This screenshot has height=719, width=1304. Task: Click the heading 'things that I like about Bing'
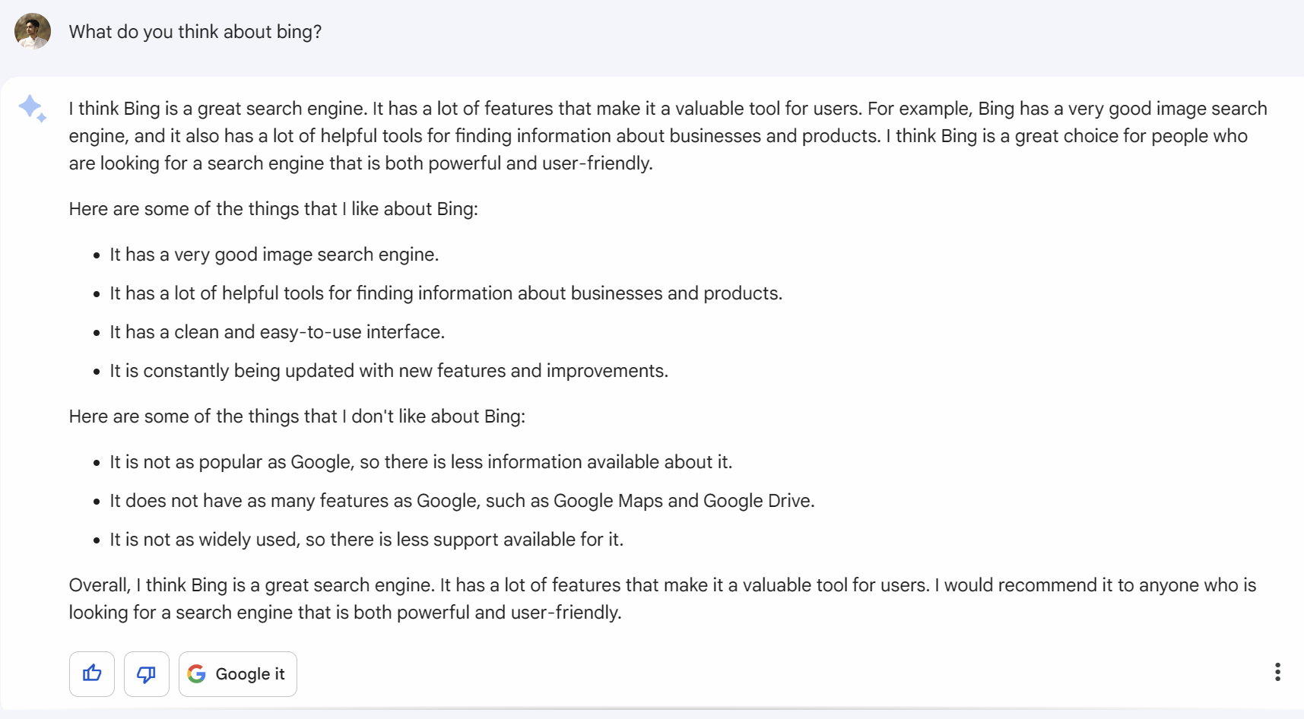pyautogui.click(x=273, y=209)
